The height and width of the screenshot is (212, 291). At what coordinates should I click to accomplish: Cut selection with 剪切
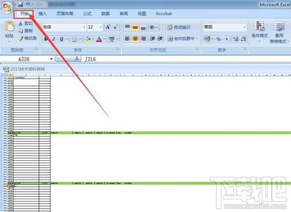(x=26, y=23)
